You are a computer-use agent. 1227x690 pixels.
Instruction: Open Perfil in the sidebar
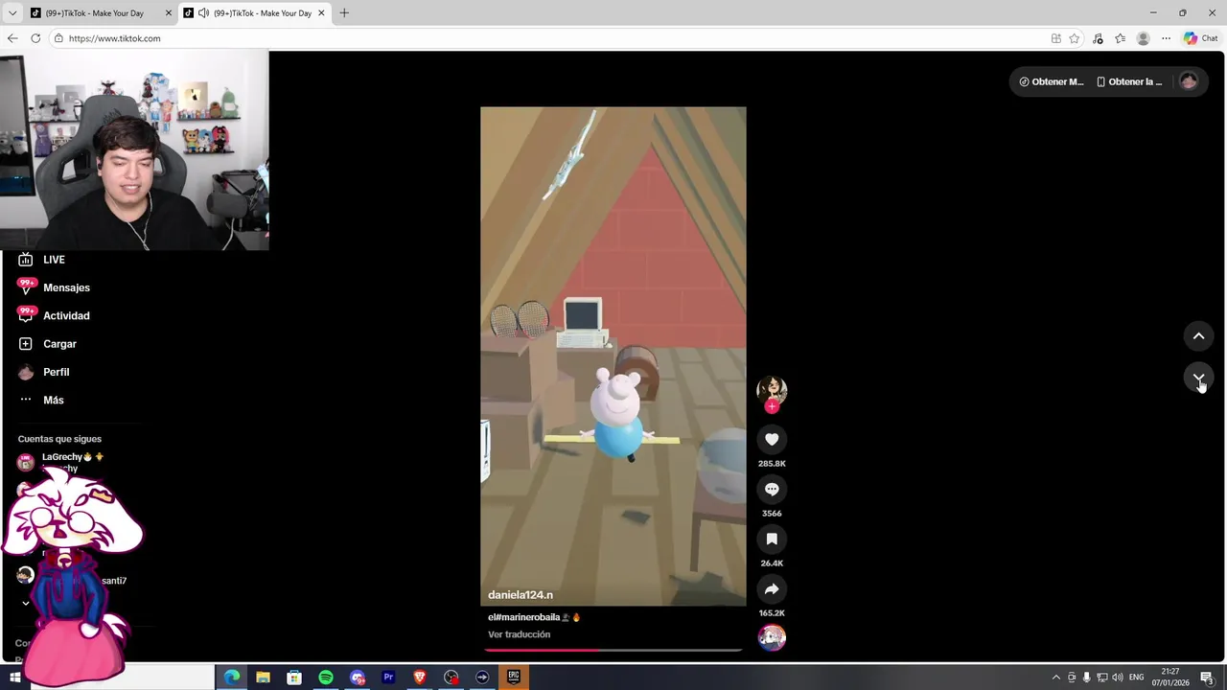44,372
